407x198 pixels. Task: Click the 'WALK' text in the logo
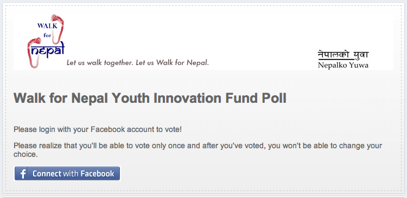click(47, 26)
